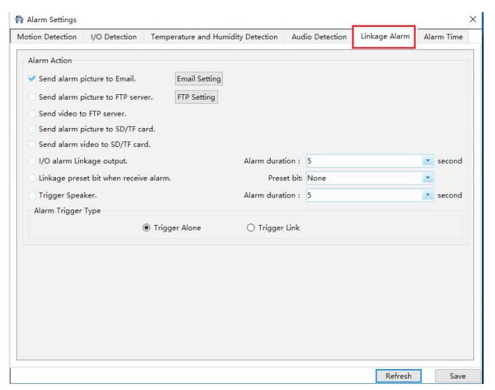Enable the Trigger Speaker option

coord(32,195)
